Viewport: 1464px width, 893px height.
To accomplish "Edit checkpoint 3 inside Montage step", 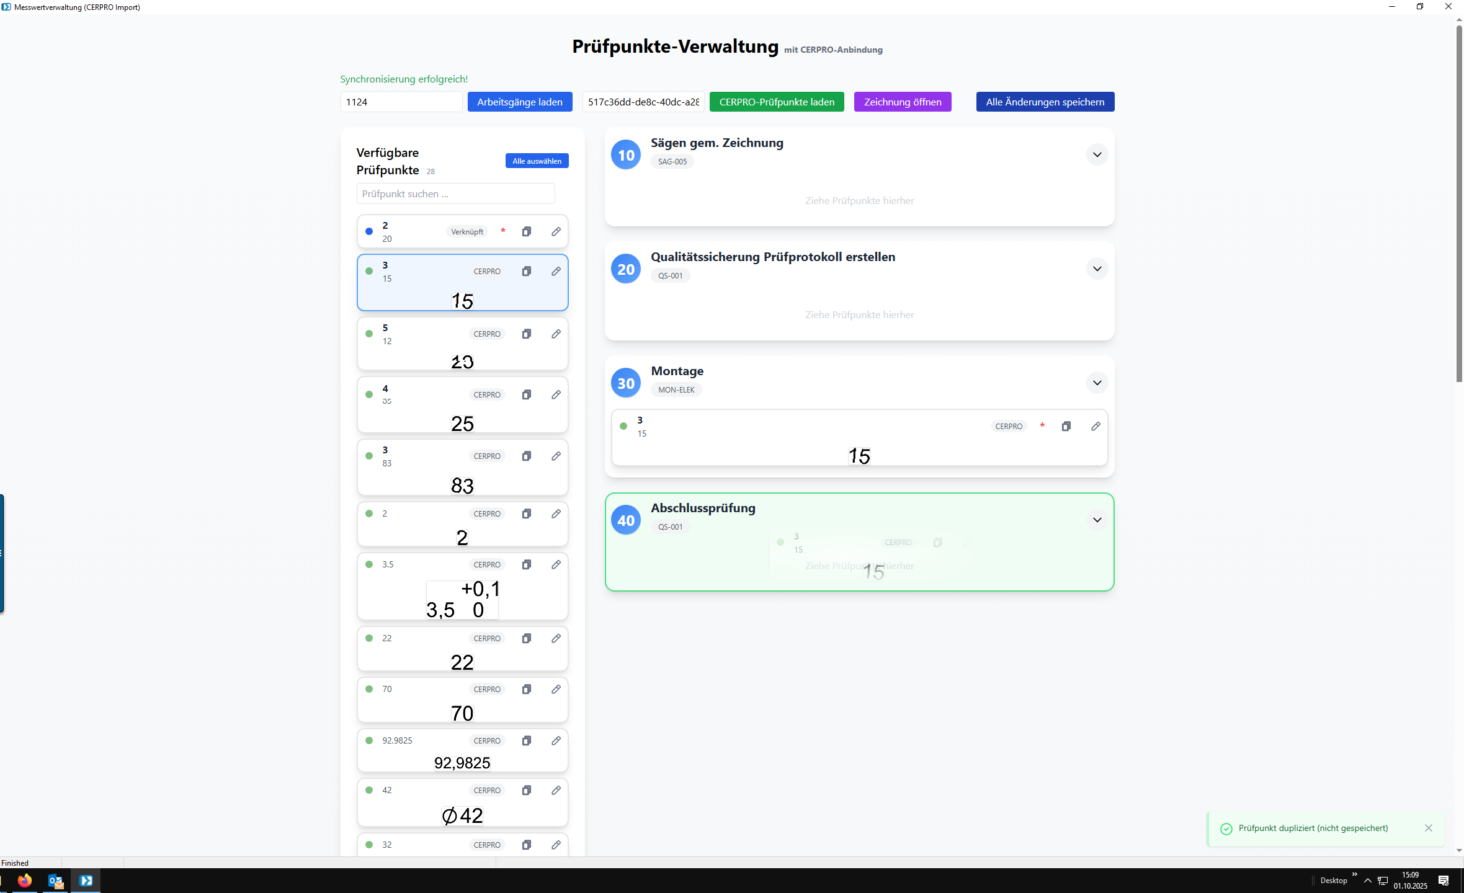I will click(1096, 426).
